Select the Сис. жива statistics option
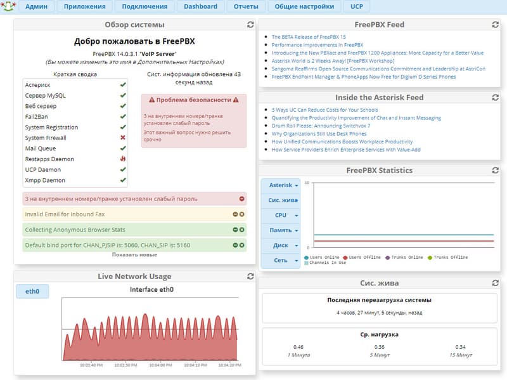The width and height of the screenshot is (507, 380). coord(281,200)
